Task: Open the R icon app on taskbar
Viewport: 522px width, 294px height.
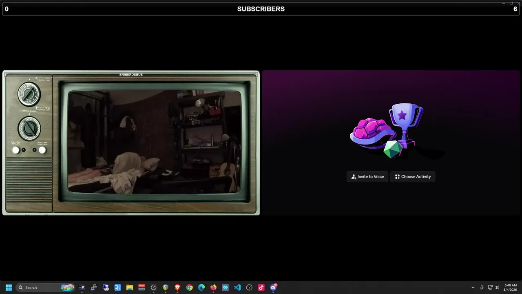Action: [82, 287]
